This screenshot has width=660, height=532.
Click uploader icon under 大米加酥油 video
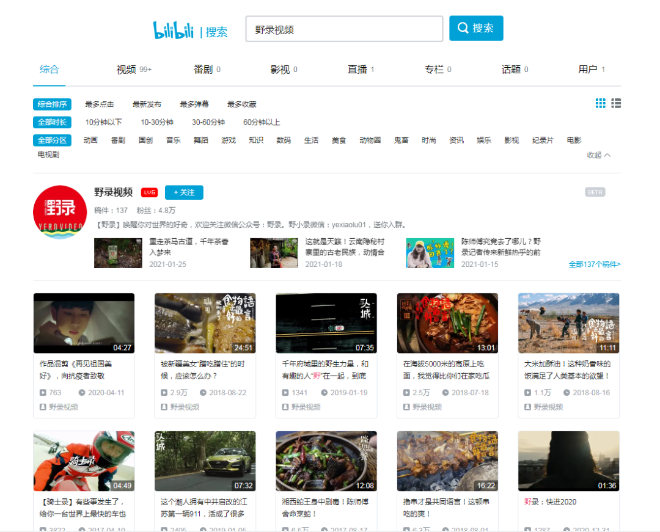[x=527, y=407]
